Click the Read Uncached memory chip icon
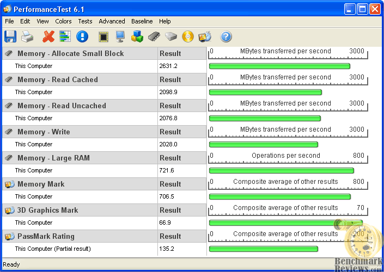 point(9,106)
